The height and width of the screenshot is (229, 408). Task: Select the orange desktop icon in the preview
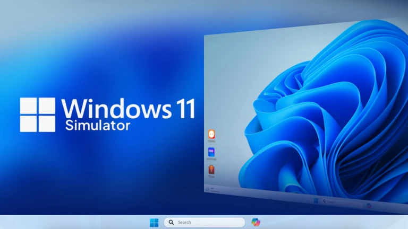tap(211, 135)
